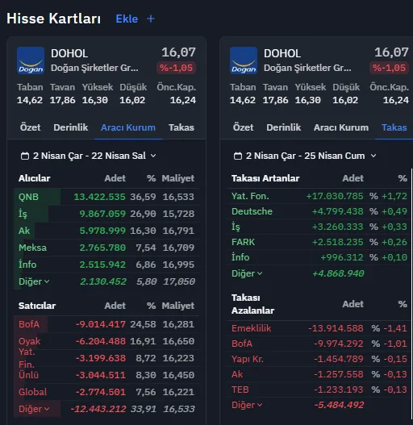
Task: Click price 16,07 in left DOHOL card
Action: click(178, 52)
